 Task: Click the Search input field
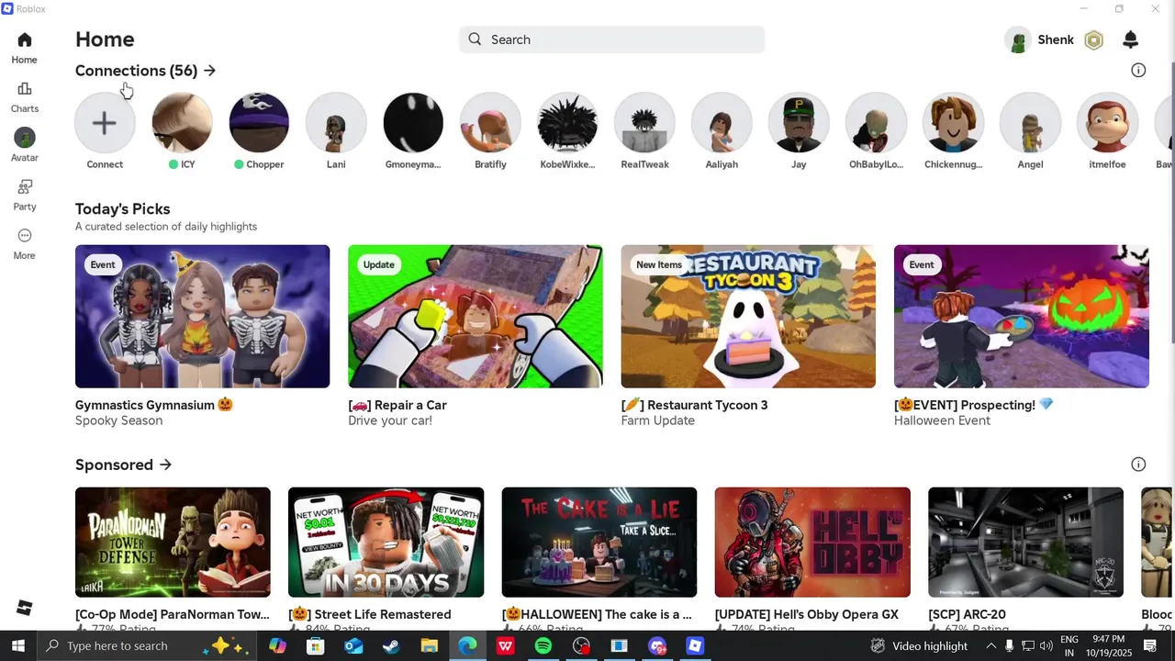(611, 39)
